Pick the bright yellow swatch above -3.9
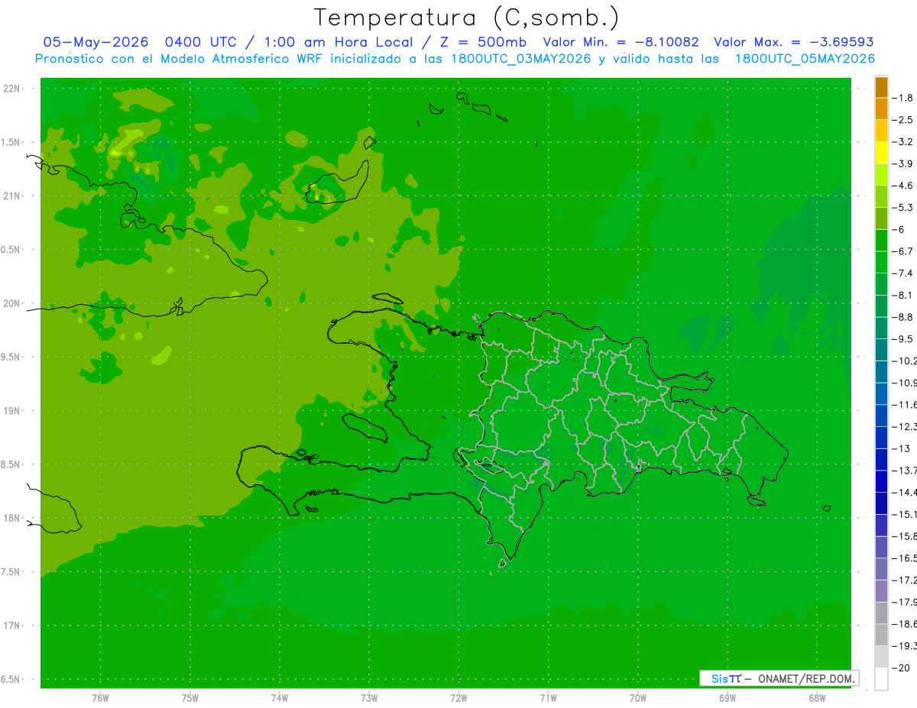This screenshot has width=917, height=708. (x=881, y=153)
